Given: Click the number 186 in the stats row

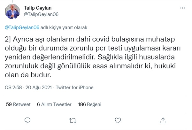Looking at the screenshot, I should click(x=82, y=104).
